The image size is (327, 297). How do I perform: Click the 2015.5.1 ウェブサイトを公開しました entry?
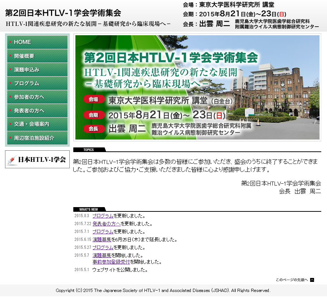[111, 270]
